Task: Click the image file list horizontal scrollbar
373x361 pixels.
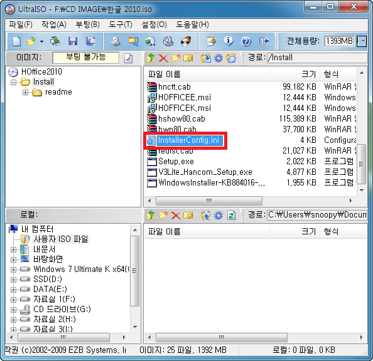Action: 251,201
